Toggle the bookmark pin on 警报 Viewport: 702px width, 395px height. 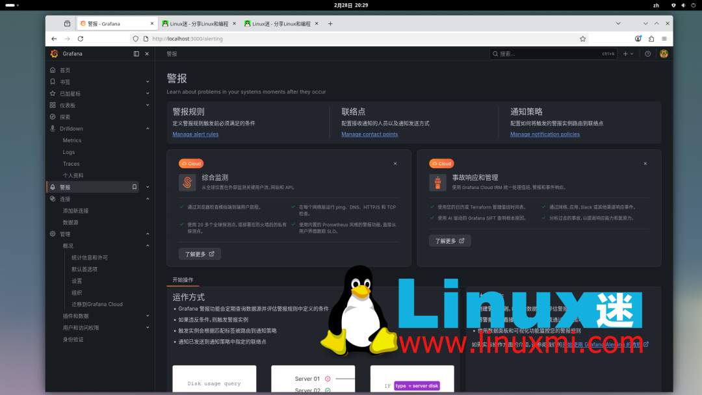tap(134, 186)
